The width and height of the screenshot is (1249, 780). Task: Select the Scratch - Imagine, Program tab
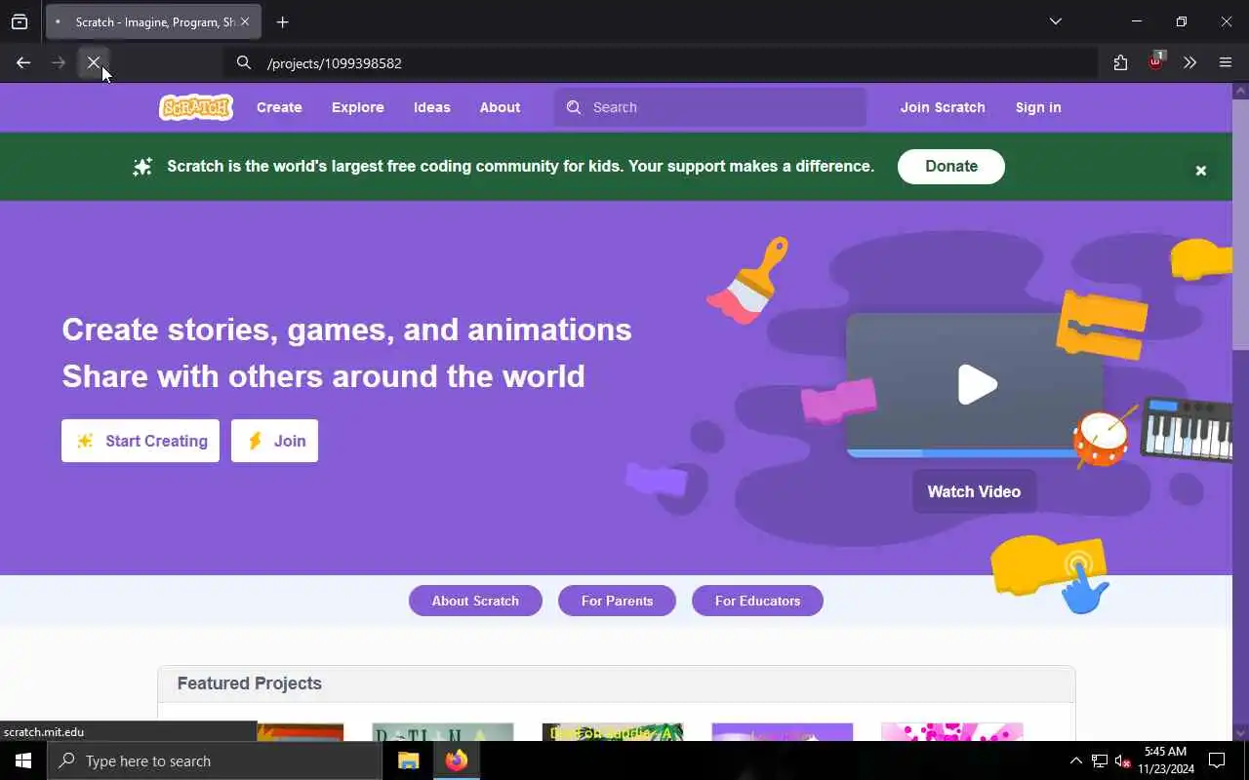click(153, 21)
